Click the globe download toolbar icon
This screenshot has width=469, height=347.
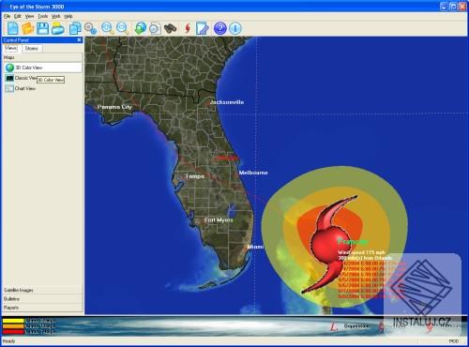coord(141,28)
